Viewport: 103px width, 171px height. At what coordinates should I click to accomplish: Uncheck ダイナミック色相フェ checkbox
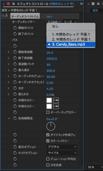pos(48,135)
